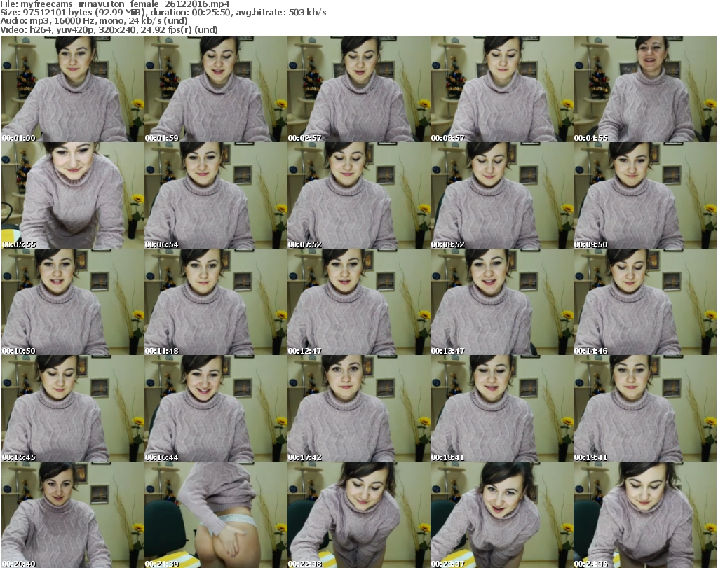
Task: Open the frame marked 00:11:48
Action: [x=216, y=303]
